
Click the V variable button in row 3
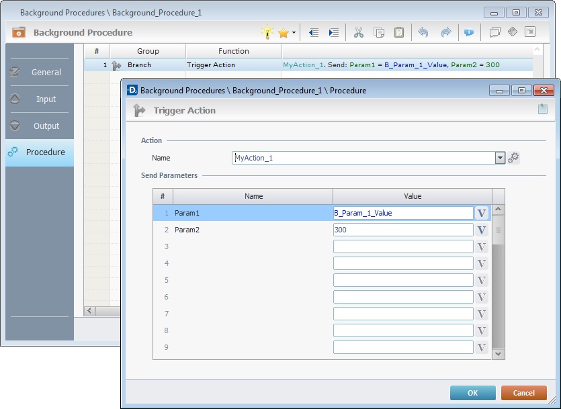click(481, 246)
